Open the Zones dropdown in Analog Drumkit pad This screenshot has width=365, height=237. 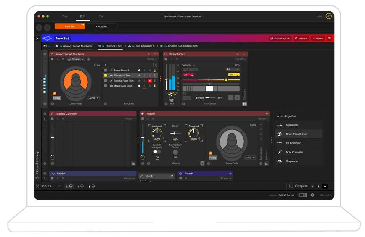tap(94, 98)
